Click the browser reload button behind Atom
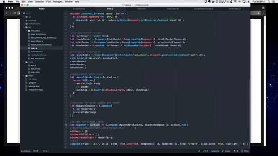This screenshot has width=278, height=156. 14,13
